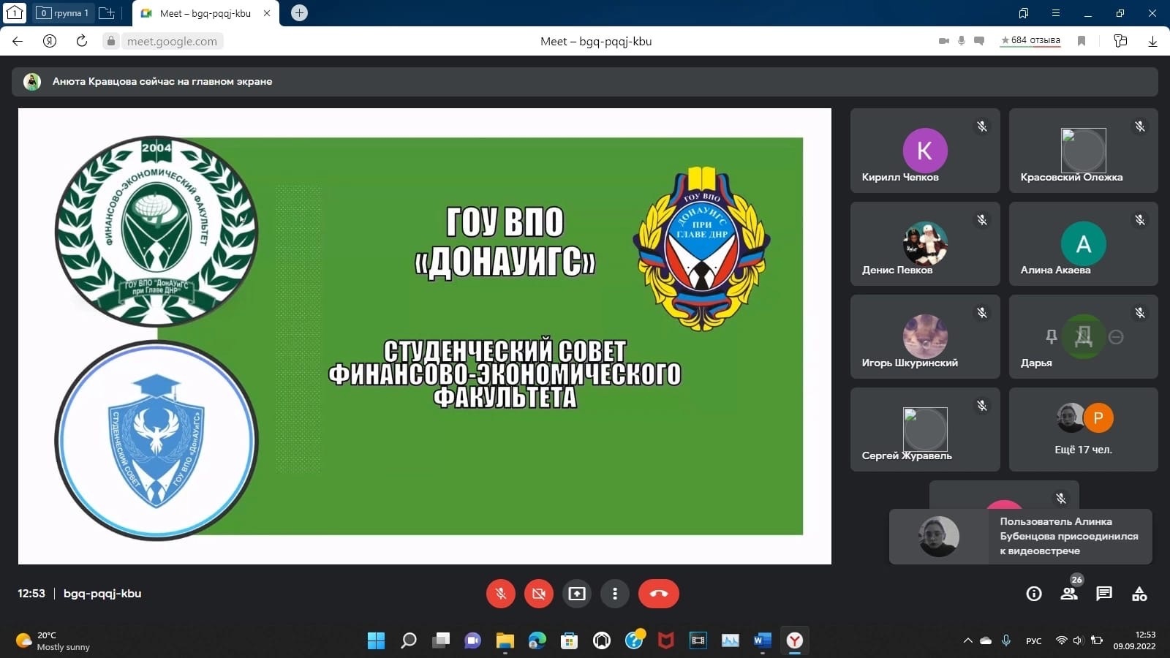Close the Meet browser tab
The height and width of the screenshot is (658, 1170).
point(267,13)
